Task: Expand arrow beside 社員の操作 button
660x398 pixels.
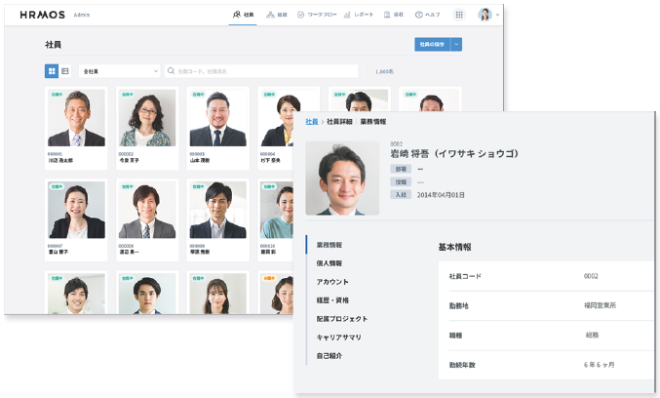Action: (x=456, y=44)
